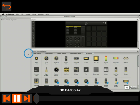Select the Selector control icon

tap(76, 70)
